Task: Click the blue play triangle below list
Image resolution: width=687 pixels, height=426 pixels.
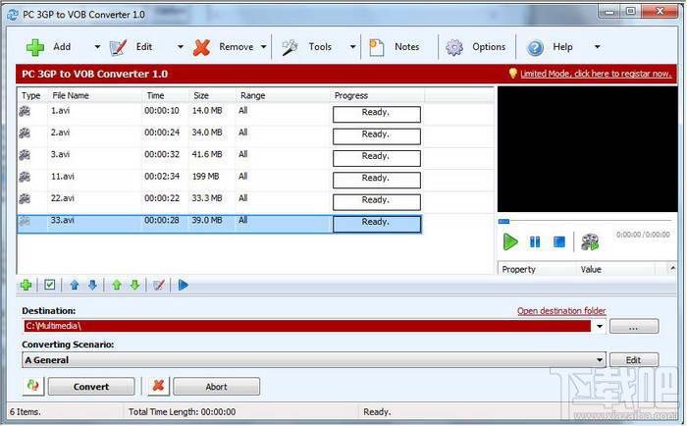Action: point(184,286)
